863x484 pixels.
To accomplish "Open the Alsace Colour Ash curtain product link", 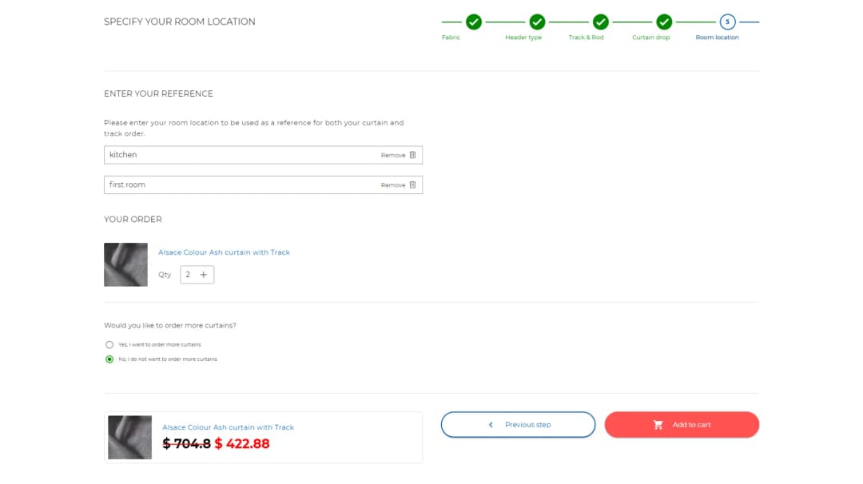I will coord(225,252).
